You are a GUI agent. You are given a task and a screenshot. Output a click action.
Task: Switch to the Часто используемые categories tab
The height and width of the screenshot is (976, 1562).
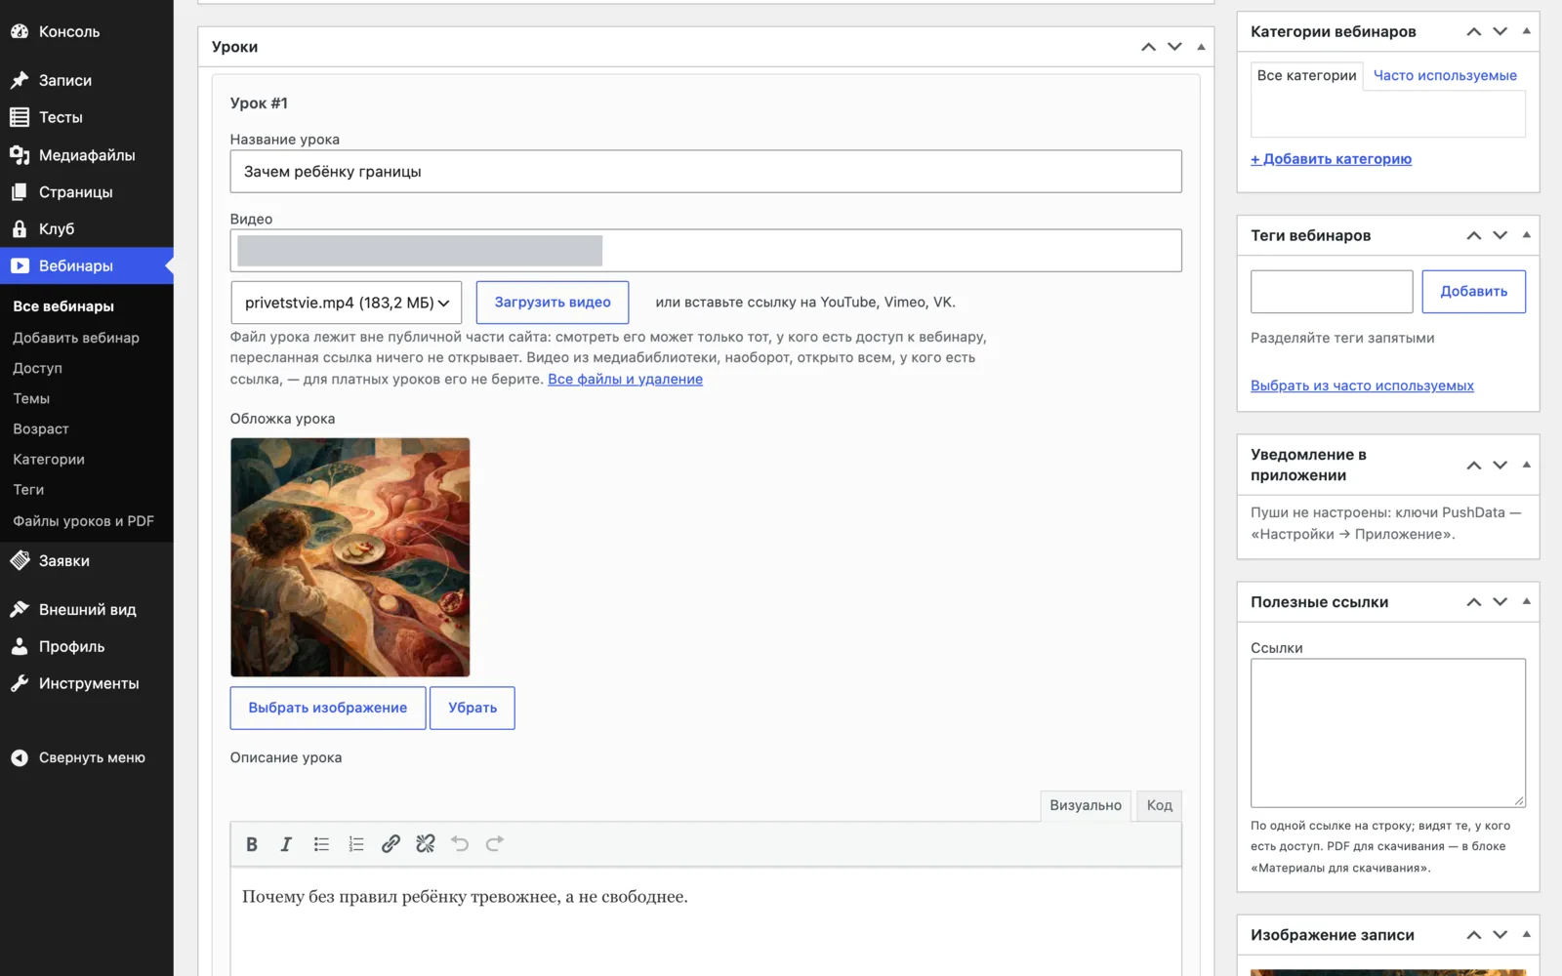(1445, 75)
